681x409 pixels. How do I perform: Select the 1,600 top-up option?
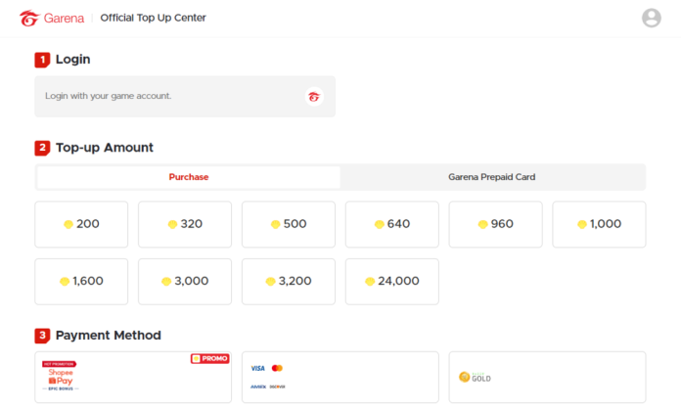pos(81,281)
